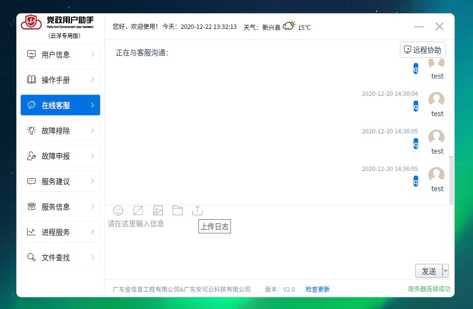Click the upload log icon in chat toolbar
This screenshot has height=309, width=473.
pyautogui.click(x=197, y=211)
